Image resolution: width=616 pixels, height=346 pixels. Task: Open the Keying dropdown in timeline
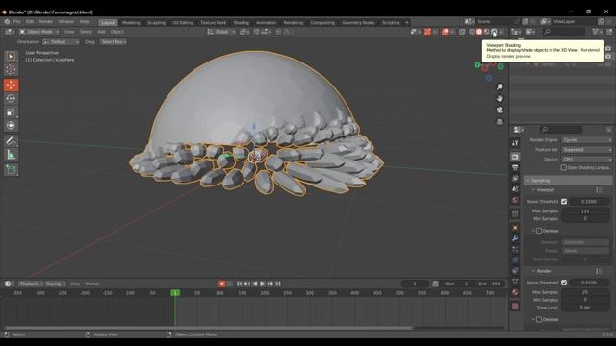tap(56, 284)
